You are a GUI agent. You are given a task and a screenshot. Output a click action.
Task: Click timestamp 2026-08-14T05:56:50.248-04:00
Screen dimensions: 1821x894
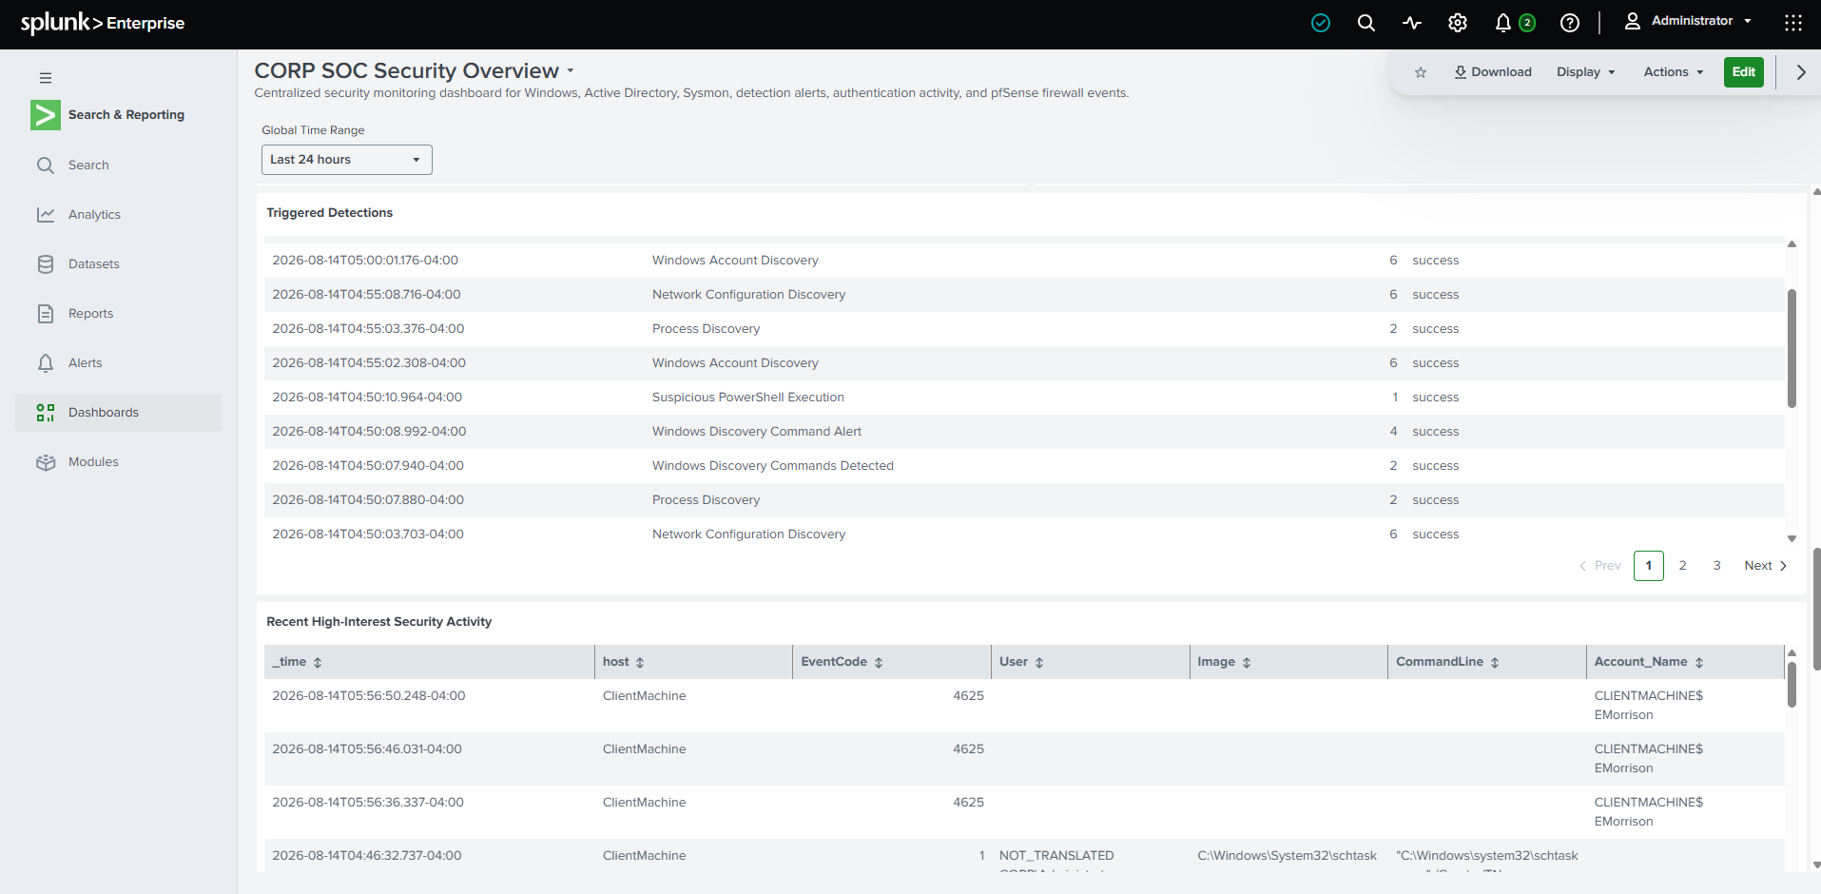point(369,696)
